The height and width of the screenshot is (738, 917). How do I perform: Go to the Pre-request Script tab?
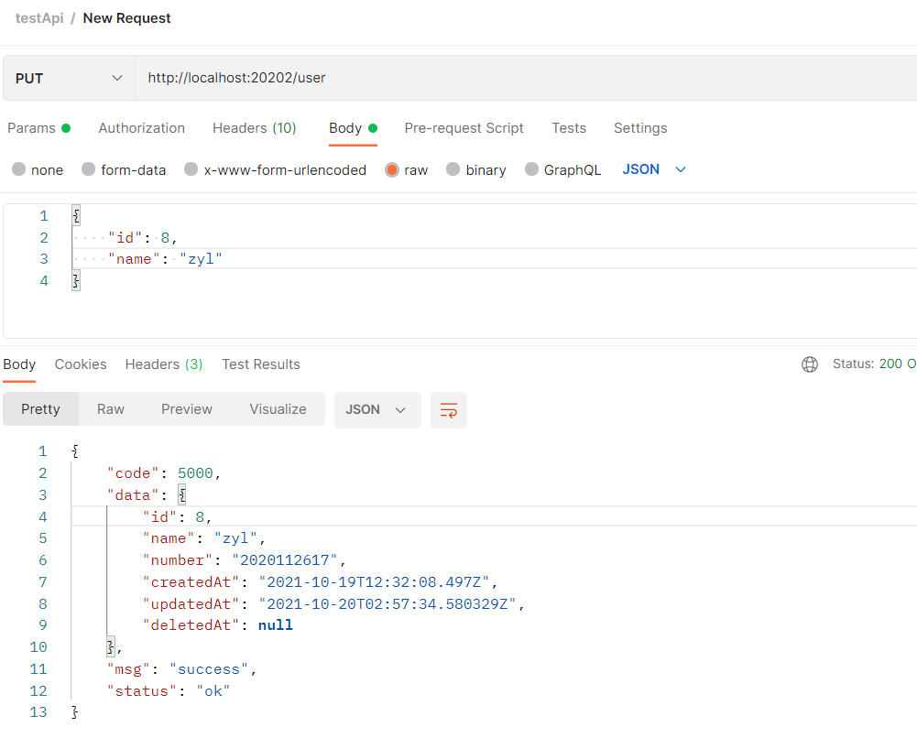[464, 128]
